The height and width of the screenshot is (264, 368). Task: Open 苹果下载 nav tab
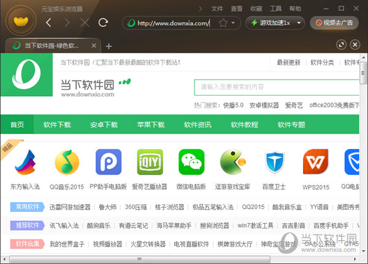pos(151,124)
